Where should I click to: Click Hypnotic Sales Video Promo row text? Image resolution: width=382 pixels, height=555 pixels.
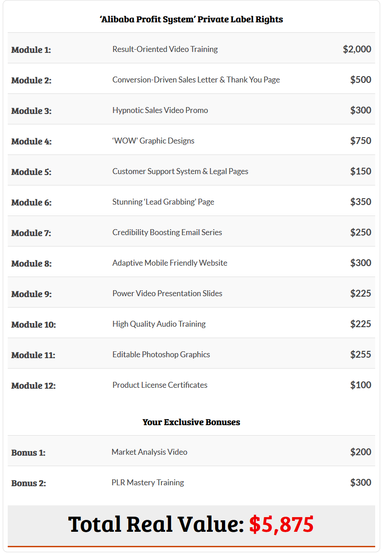160,110
